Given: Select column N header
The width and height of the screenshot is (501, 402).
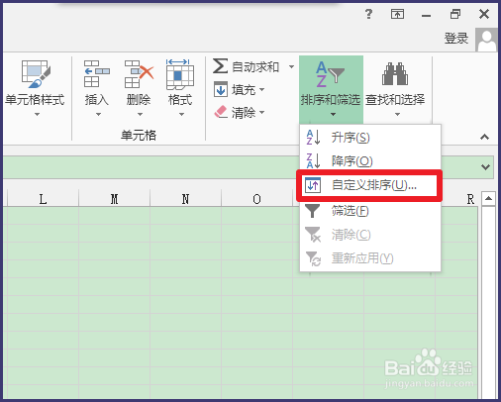Looking at the screenshot, I should 185,199.
